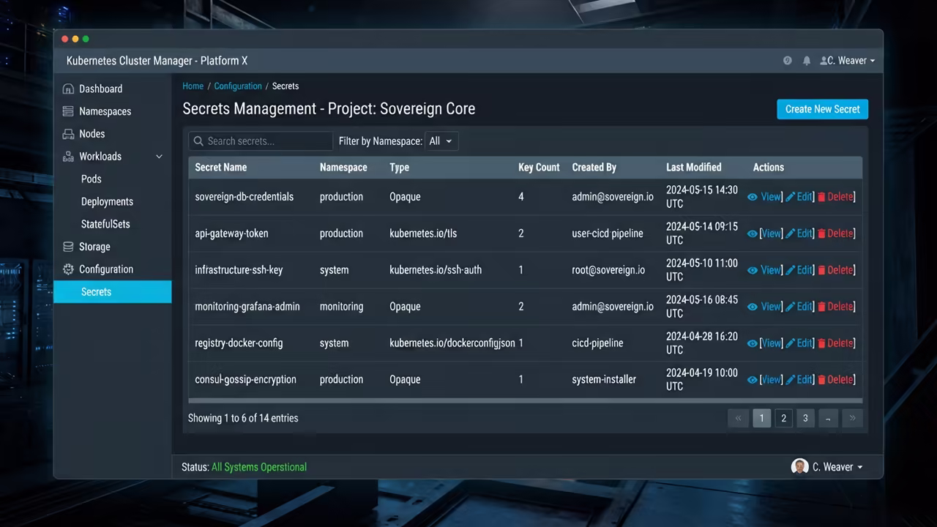This screenshot has height=527, width=937.
Task: Click Delete link for consul-gossip-encryption
Action: pyautogui.click(x=840, y=380)
